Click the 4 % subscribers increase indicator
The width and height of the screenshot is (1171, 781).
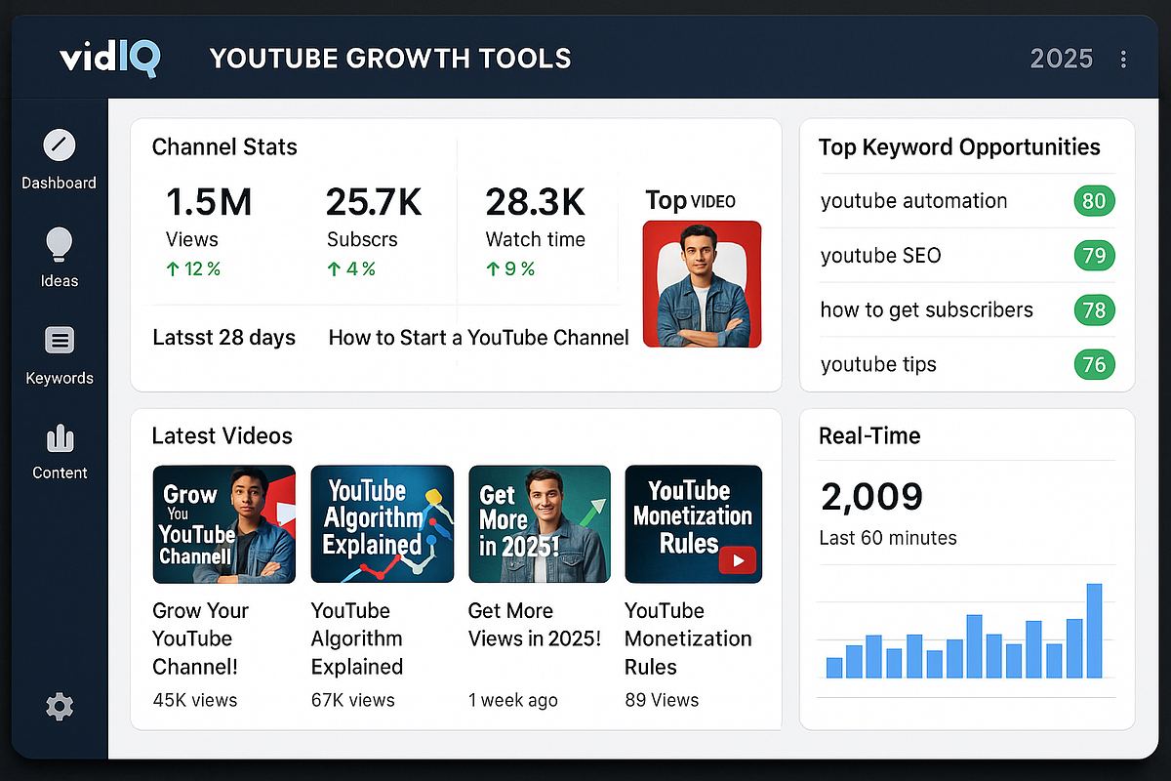pos(351,268)
